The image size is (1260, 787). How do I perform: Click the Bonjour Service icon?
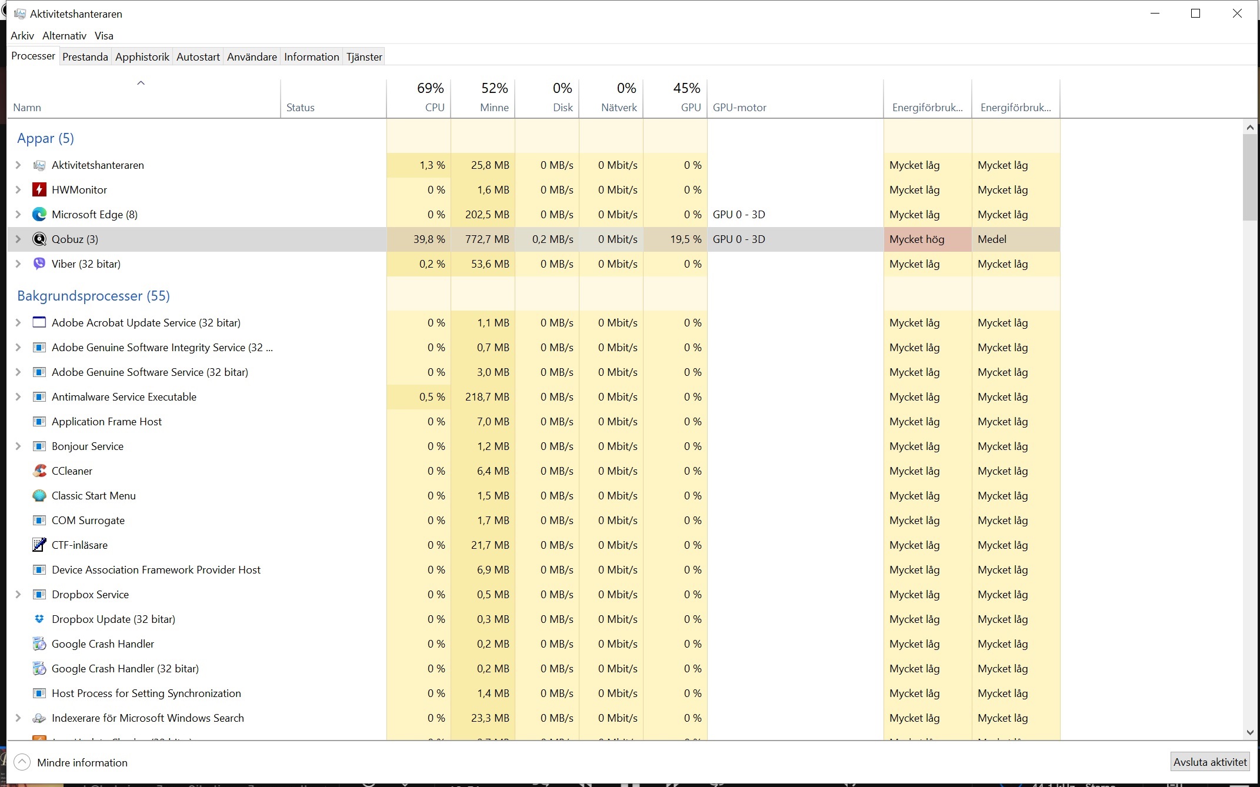pyautogui.click(x=39, y=446)
